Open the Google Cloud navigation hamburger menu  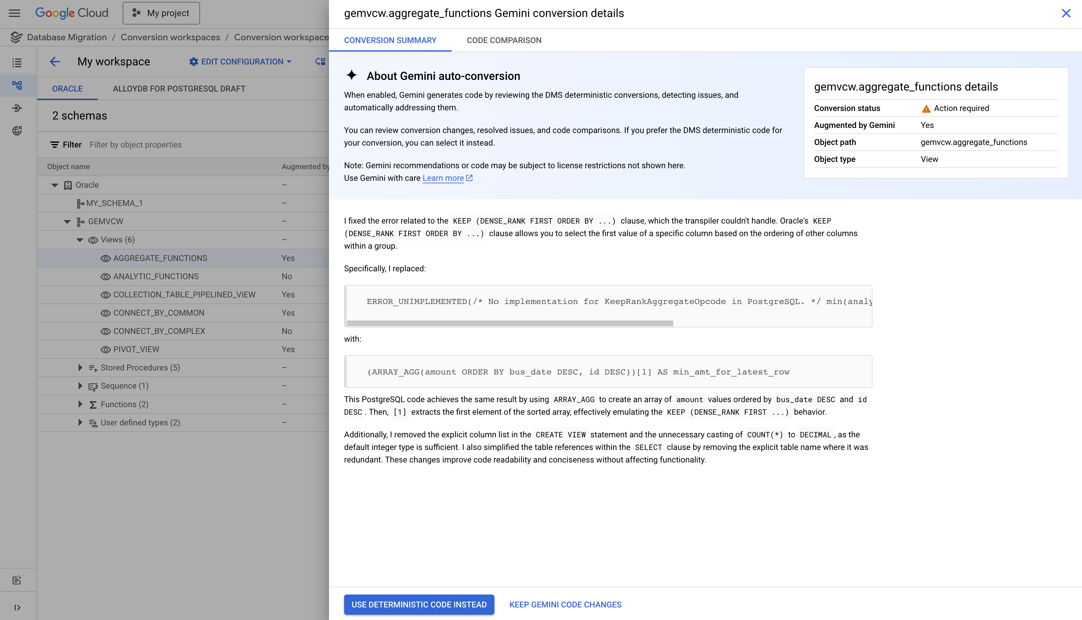point(14,13)
